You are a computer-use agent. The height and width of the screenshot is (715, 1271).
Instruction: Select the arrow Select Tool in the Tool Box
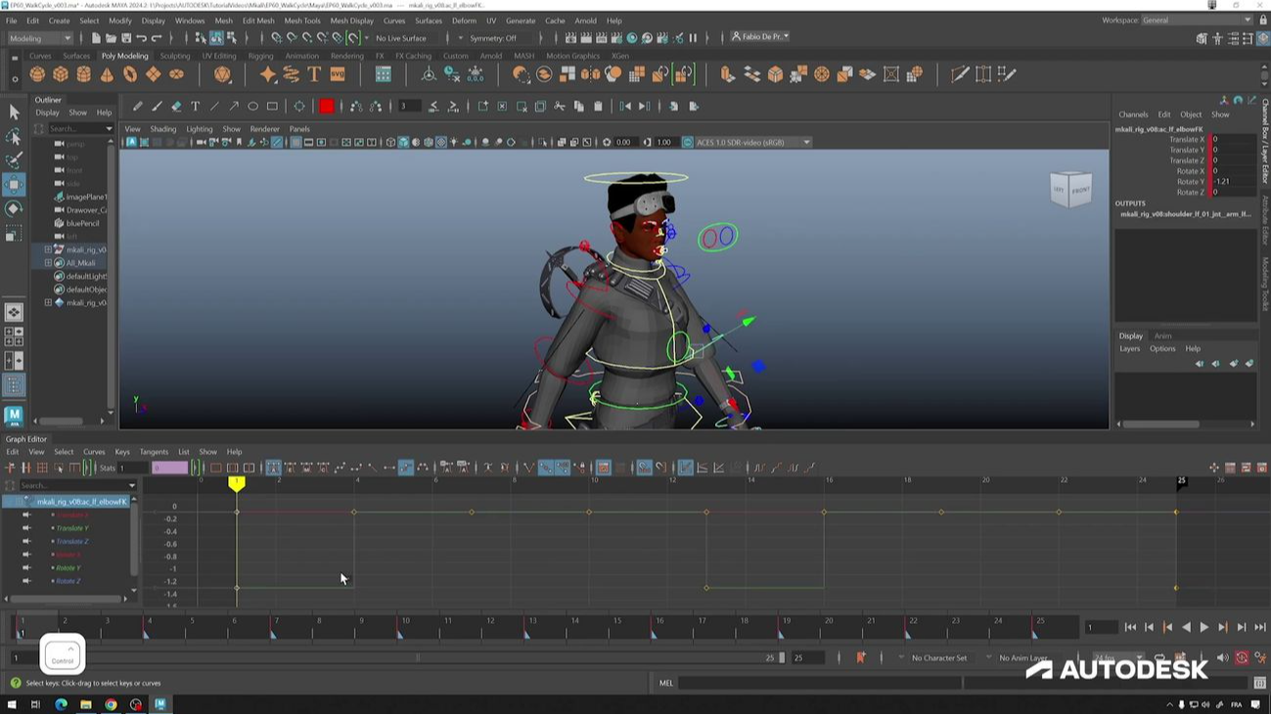coord(14,113)
